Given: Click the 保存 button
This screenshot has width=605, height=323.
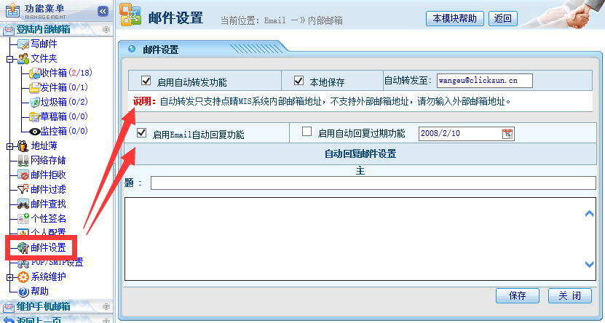Looking at the screenshot, I should tap(518, 295).
